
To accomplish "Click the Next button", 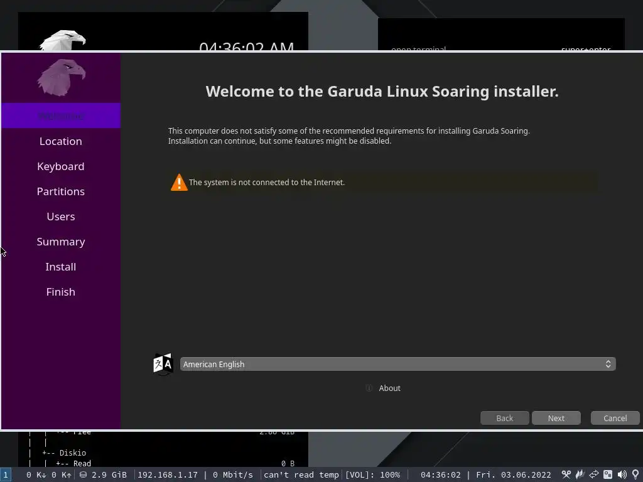I will pyautogui.click(x=556, y=418).
